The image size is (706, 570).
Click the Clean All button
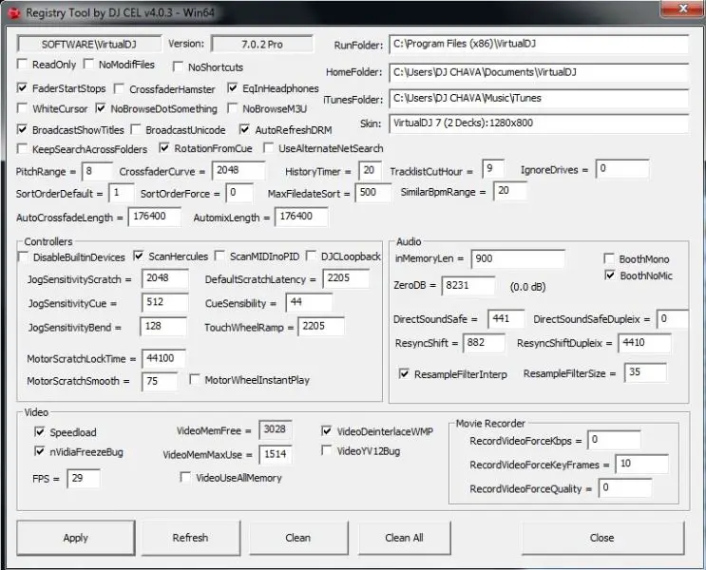click(405, 538)
